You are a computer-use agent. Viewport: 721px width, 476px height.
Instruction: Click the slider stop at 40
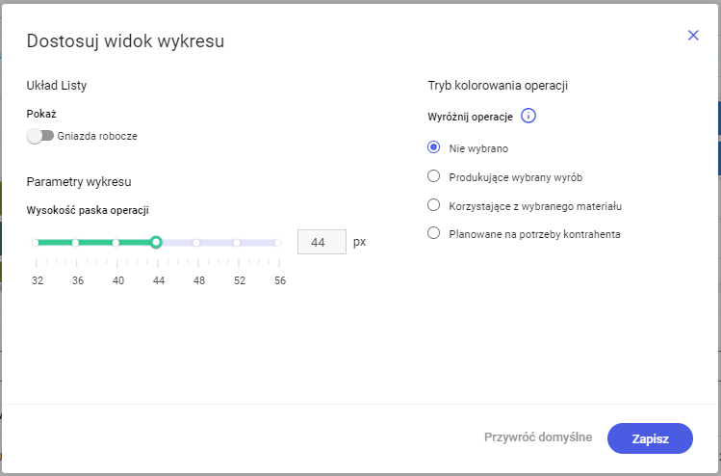coord(116,243)
